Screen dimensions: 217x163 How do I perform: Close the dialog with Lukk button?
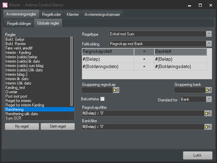point(197,155)
